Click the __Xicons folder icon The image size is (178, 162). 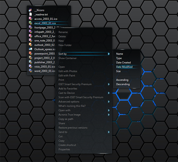pyautogui.click(x=31, y=10)
